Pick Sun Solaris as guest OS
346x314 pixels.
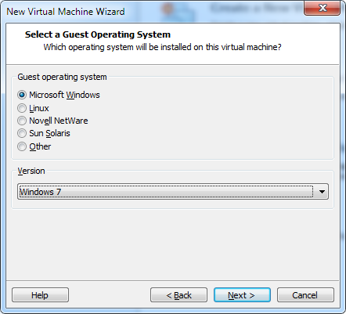coord(22,133)
